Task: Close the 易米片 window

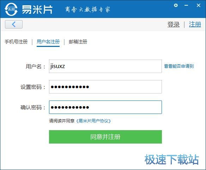Action: tap(198, 5)
